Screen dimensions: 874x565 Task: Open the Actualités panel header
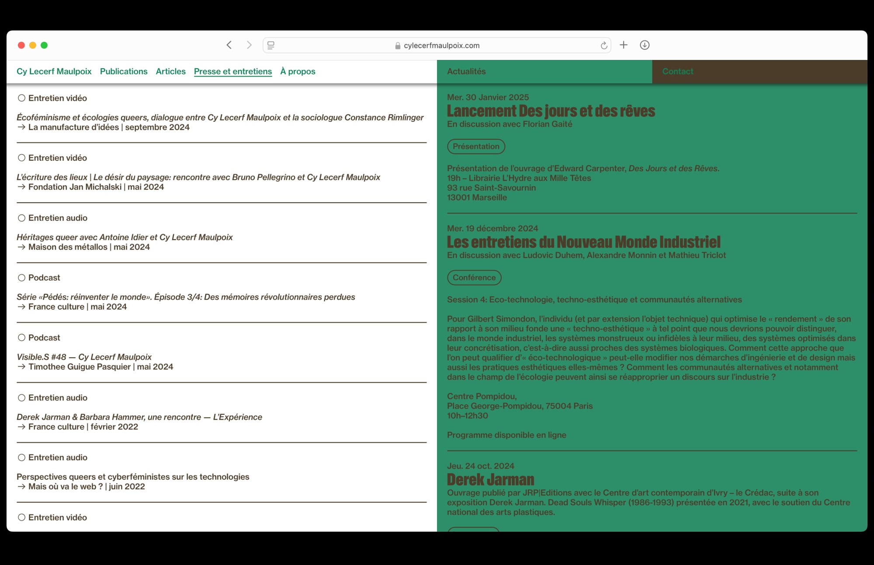click(x=466, y=71)
